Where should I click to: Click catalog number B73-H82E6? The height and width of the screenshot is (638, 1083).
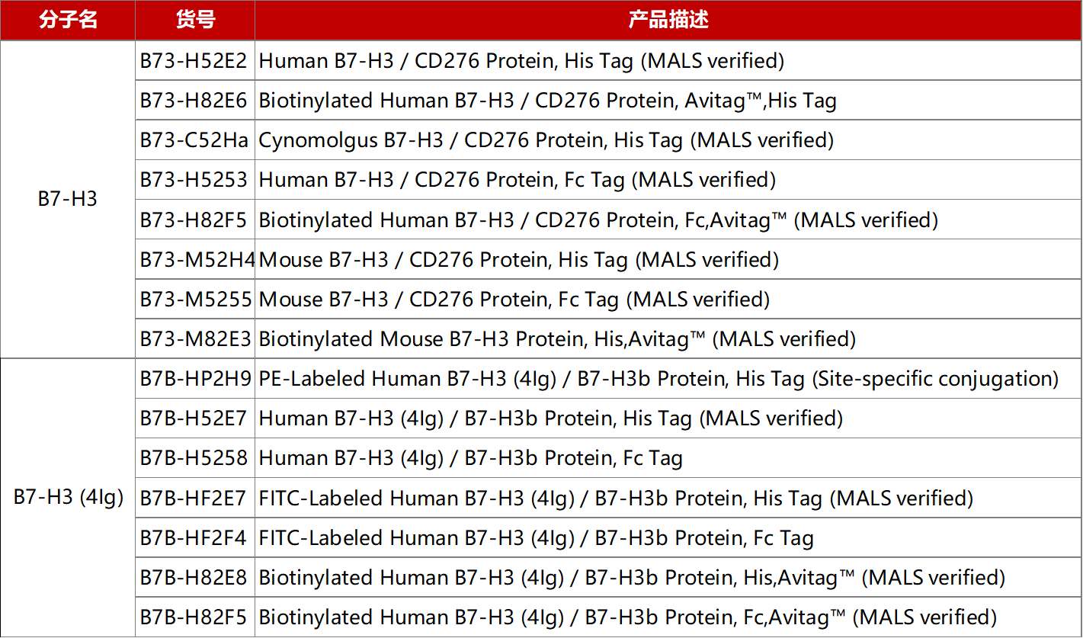point(194,101)
